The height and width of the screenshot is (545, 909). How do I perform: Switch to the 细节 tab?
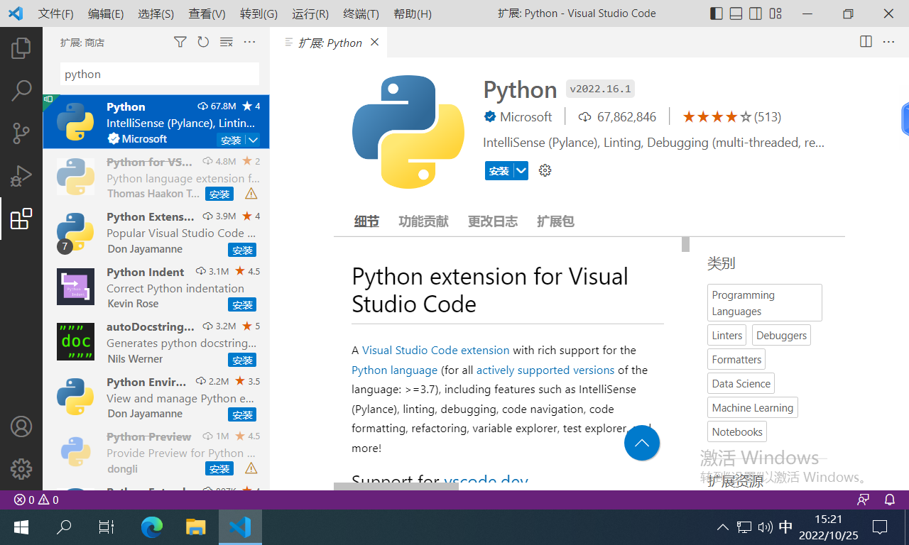(x=366, y=221)
